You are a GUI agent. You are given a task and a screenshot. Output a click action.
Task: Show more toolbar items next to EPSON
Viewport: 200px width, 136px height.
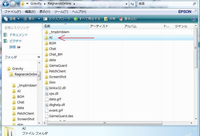pos(196,10)
